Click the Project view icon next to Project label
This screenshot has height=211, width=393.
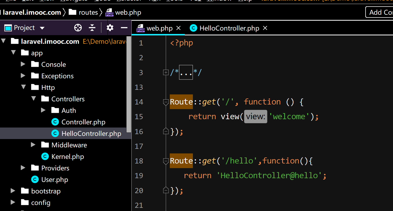(x=8, y=28)
